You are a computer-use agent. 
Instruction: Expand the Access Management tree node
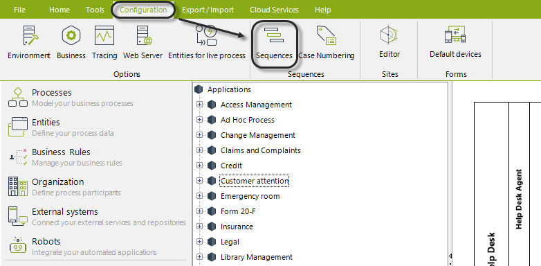pyautogui.click(x=199, y=105)
